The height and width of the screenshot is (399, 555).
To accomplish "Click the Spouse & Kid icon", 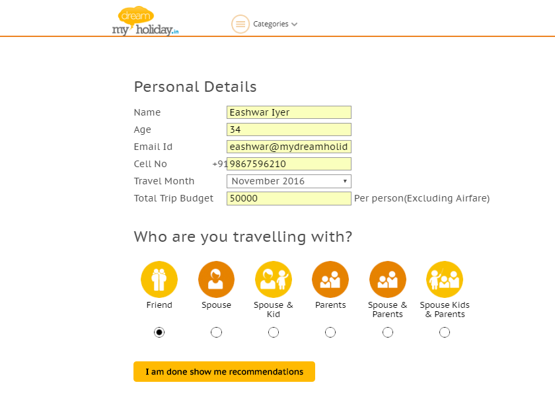I will (273, 279).
